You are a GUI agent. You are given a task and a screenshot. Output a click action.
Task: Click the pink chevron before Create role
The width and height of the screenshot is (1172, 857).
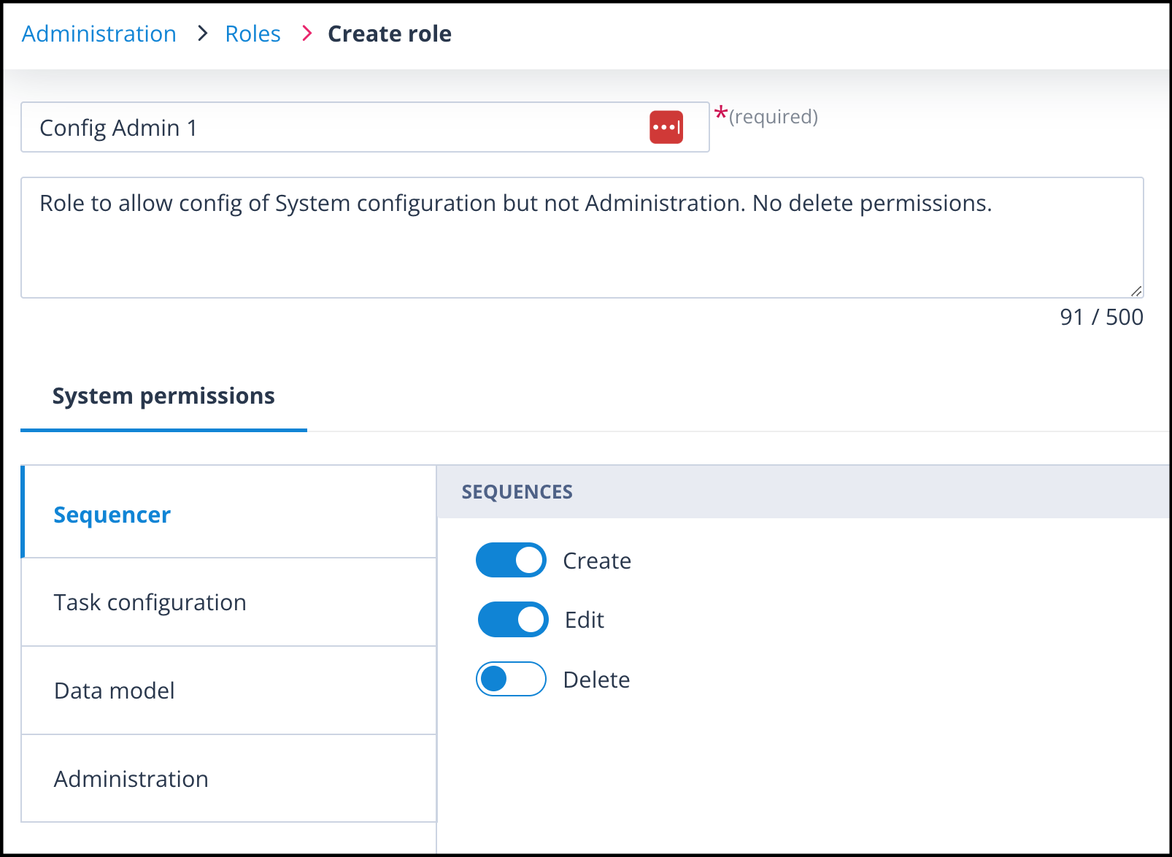(x=307, y=34)
